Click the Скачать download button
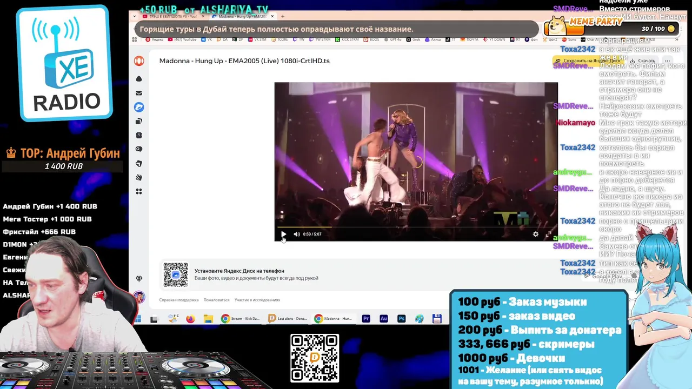This screenshot has width=692, height=389. pyautogui.click(x=643, y=61)
